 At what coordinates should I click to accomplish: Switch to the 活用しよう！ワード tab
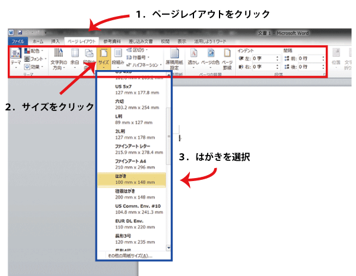coord(210,42)
